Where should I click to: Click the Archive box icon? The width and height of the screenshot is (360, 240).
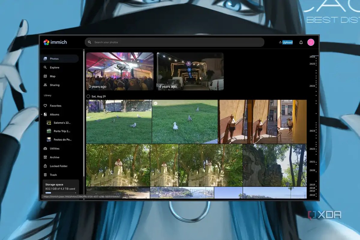45,157
